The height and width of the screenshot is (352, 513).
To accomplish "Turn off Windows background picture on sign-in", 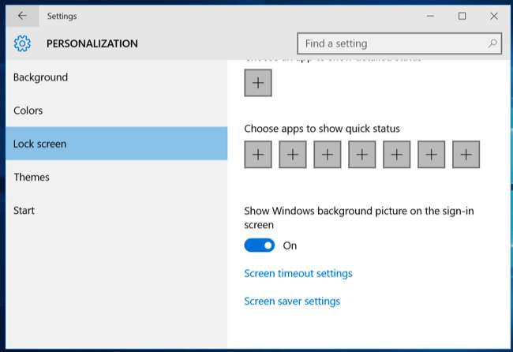I will [260, 245].
